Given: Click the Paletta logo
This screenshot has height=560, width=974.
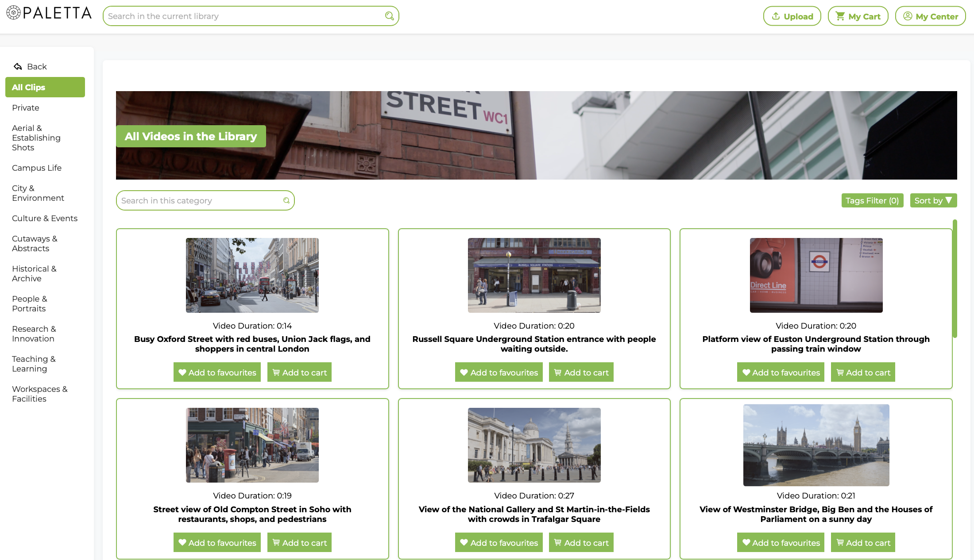Looking at the screenshot, I should click(49, 13).
